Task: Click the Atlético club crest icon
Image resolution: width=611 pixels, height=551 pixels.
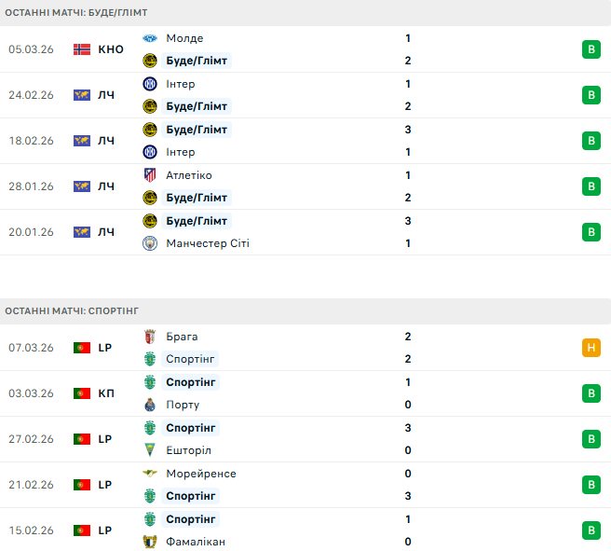Action: [150, 175]
